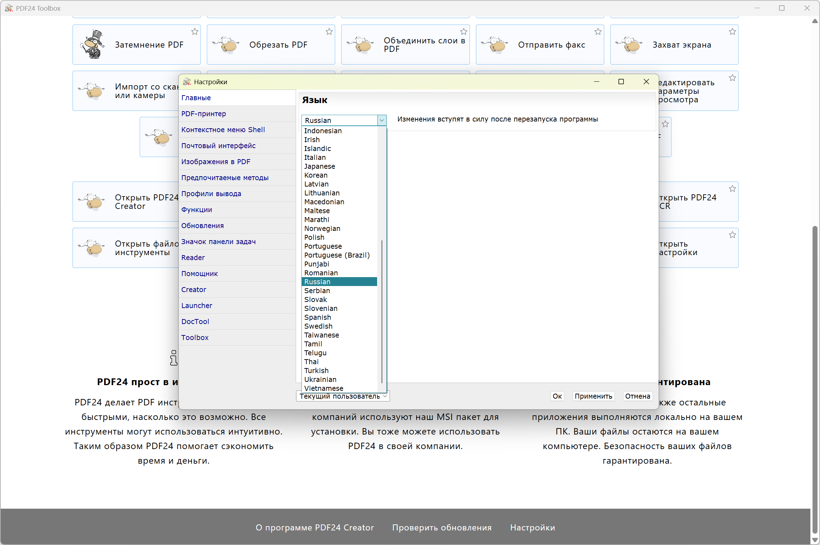
Task: Confirm settings with the Ок button
Action: 557,396
